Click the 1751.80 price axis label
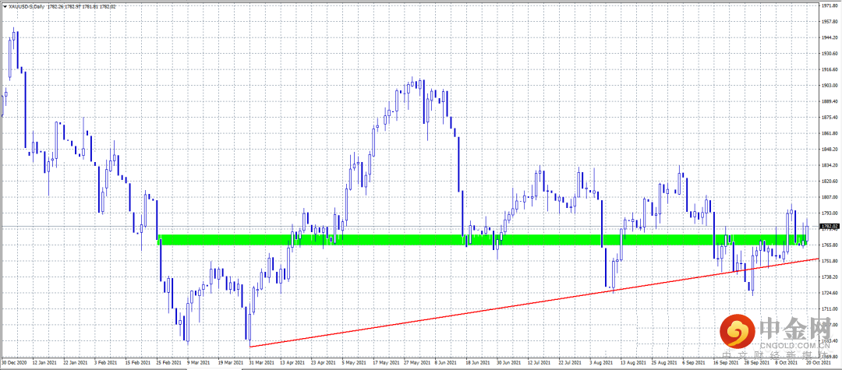The height and width of the screenshot is (370, 842). pyautogui.click(x=830, y=261)
